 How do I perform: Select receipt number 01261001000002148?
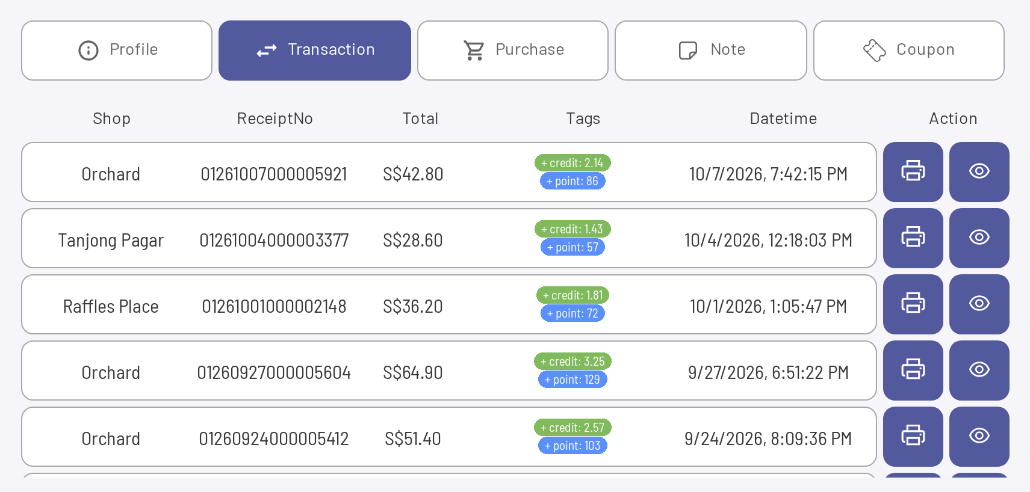tap(274, 307)
